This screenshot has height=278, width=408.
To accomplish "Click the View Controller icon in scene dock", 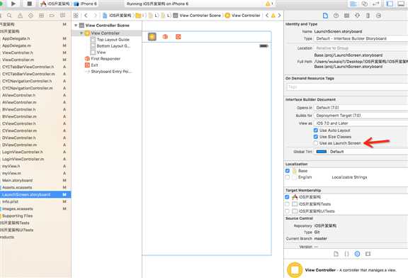I will pos(152,37).
